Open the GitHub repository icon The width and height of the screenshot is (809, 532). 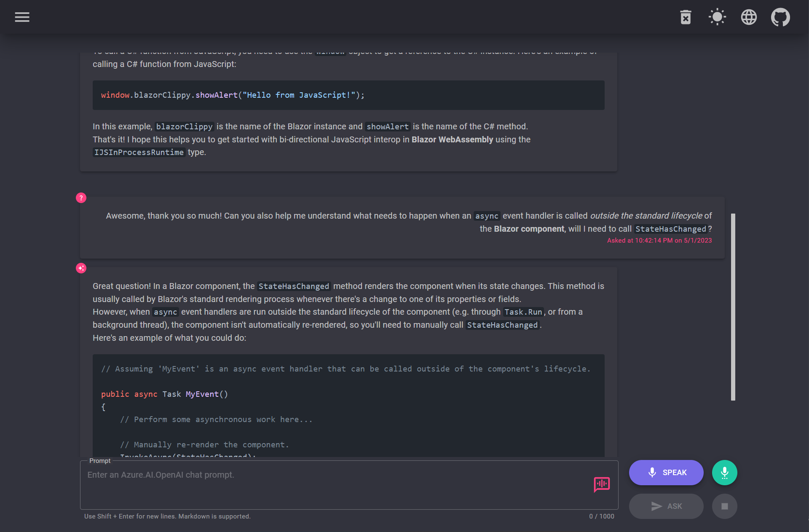point(780,17)
